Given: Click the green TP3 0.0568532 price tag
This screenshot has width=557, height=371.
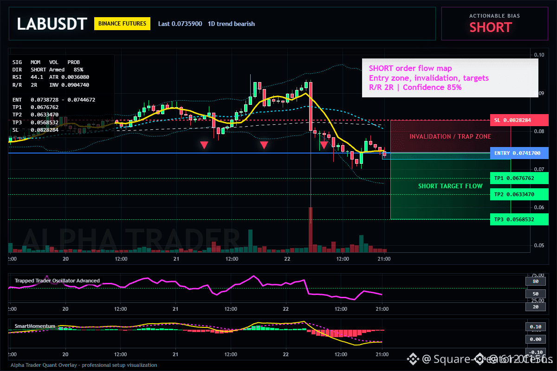Looking at the screenshot, I should click(x=519, y=219).
